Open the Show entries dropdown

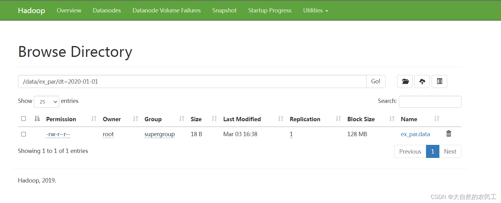tap(46, 102)
